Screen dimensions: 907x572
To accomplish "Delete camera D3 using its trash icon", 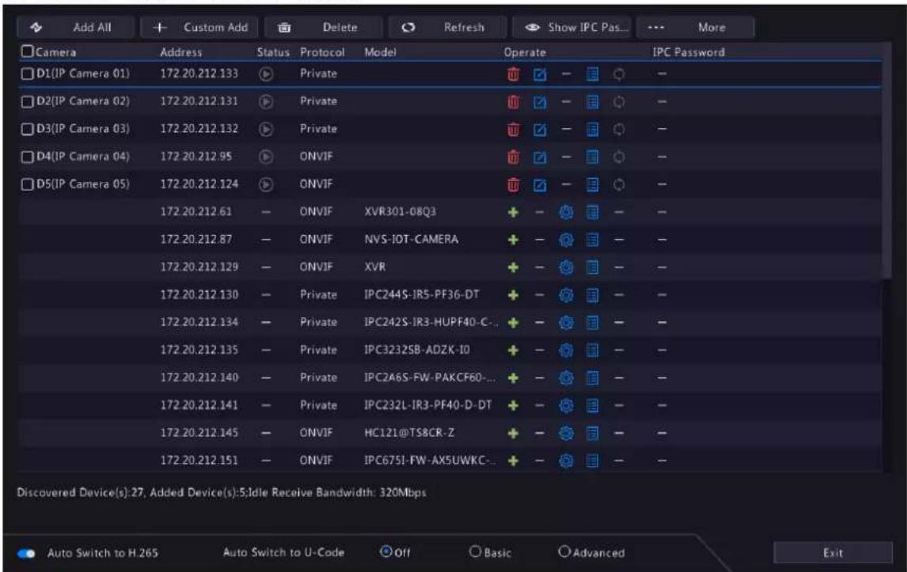I will click(513, 129).
